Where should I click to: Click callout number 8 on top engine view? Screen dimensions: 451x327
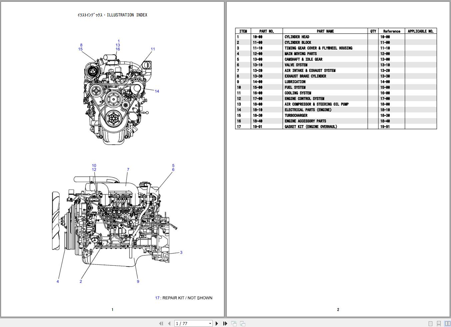point(81,45)
